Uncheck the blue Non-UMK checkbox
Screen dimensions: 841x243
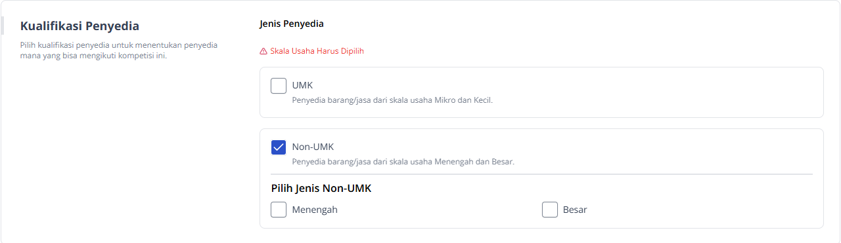pyautogui.click(x=279, y=147)
